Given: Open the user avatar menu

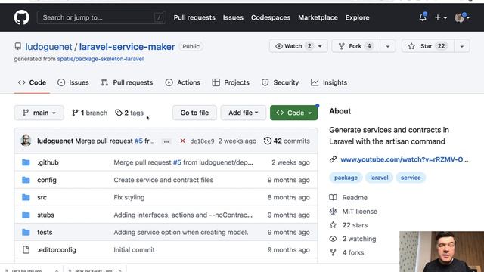Looking at the screenshot, I should point(462,17).
